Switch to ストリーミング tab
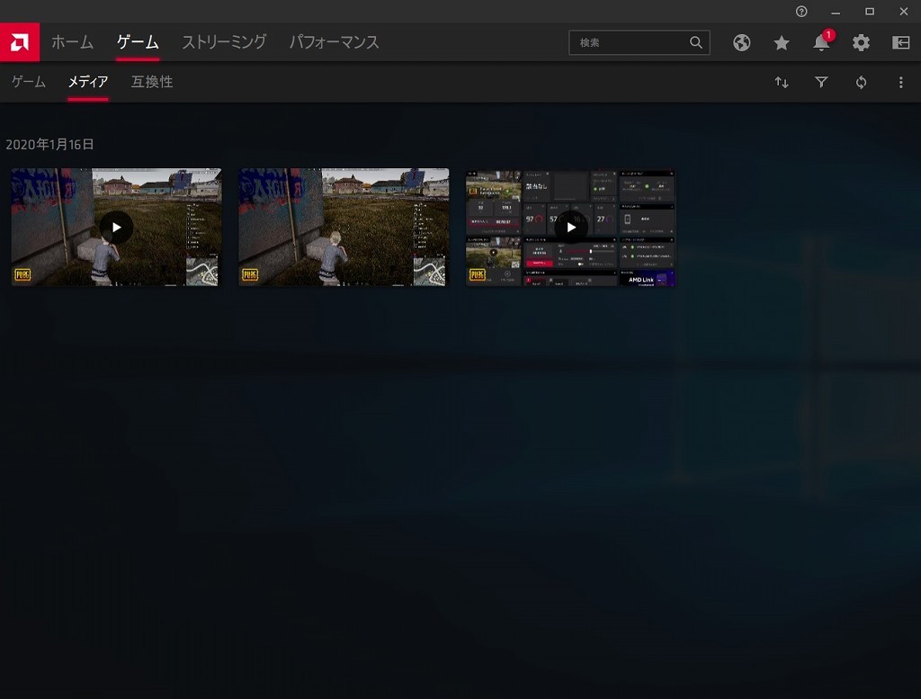 (224, 42)
